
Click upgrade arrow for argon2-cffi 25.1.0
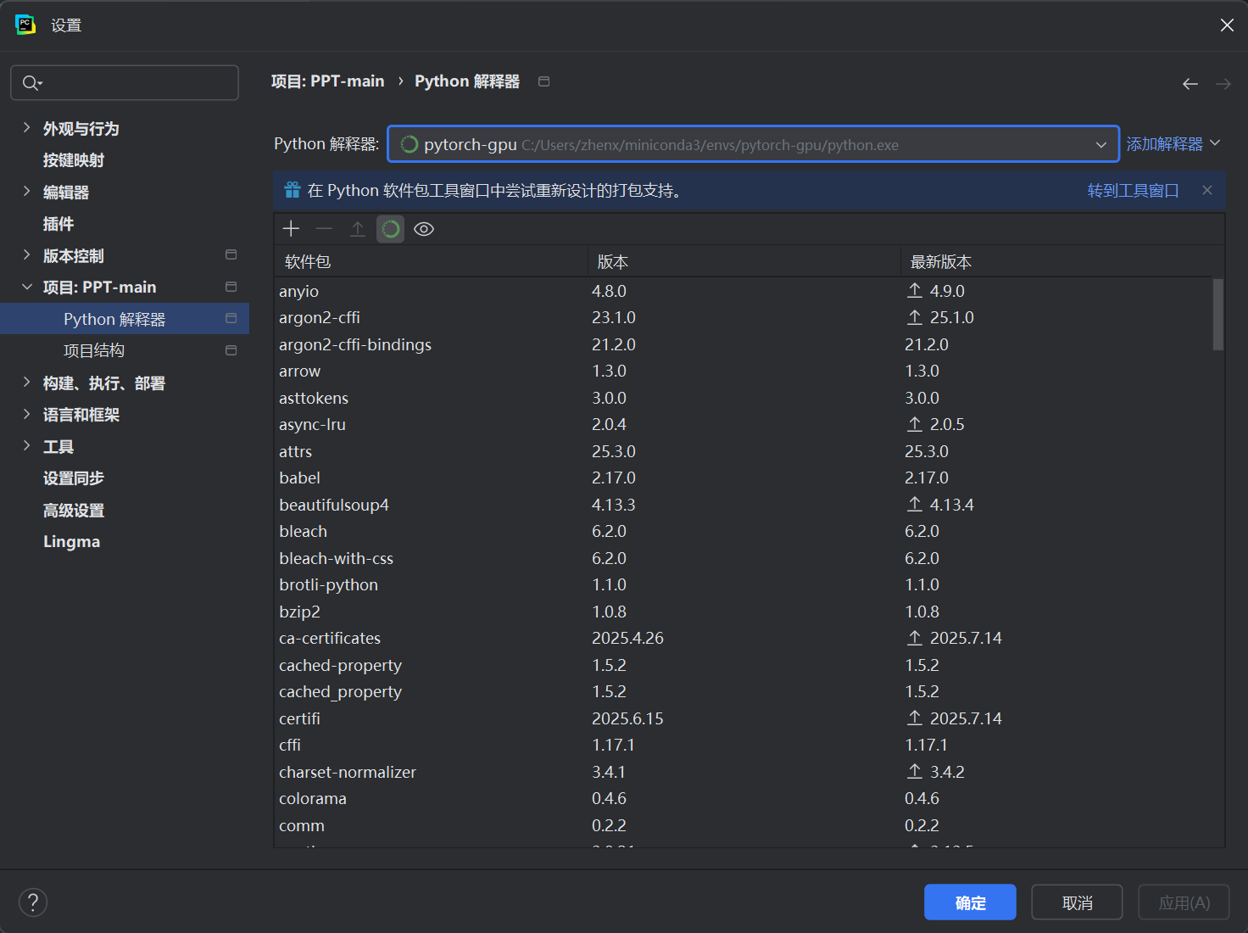pyautogui.click(x=915, y=317)
